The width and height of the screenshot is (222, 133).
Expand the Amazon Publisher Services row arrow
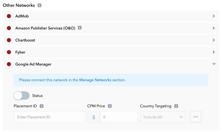[x=214, y=28]
